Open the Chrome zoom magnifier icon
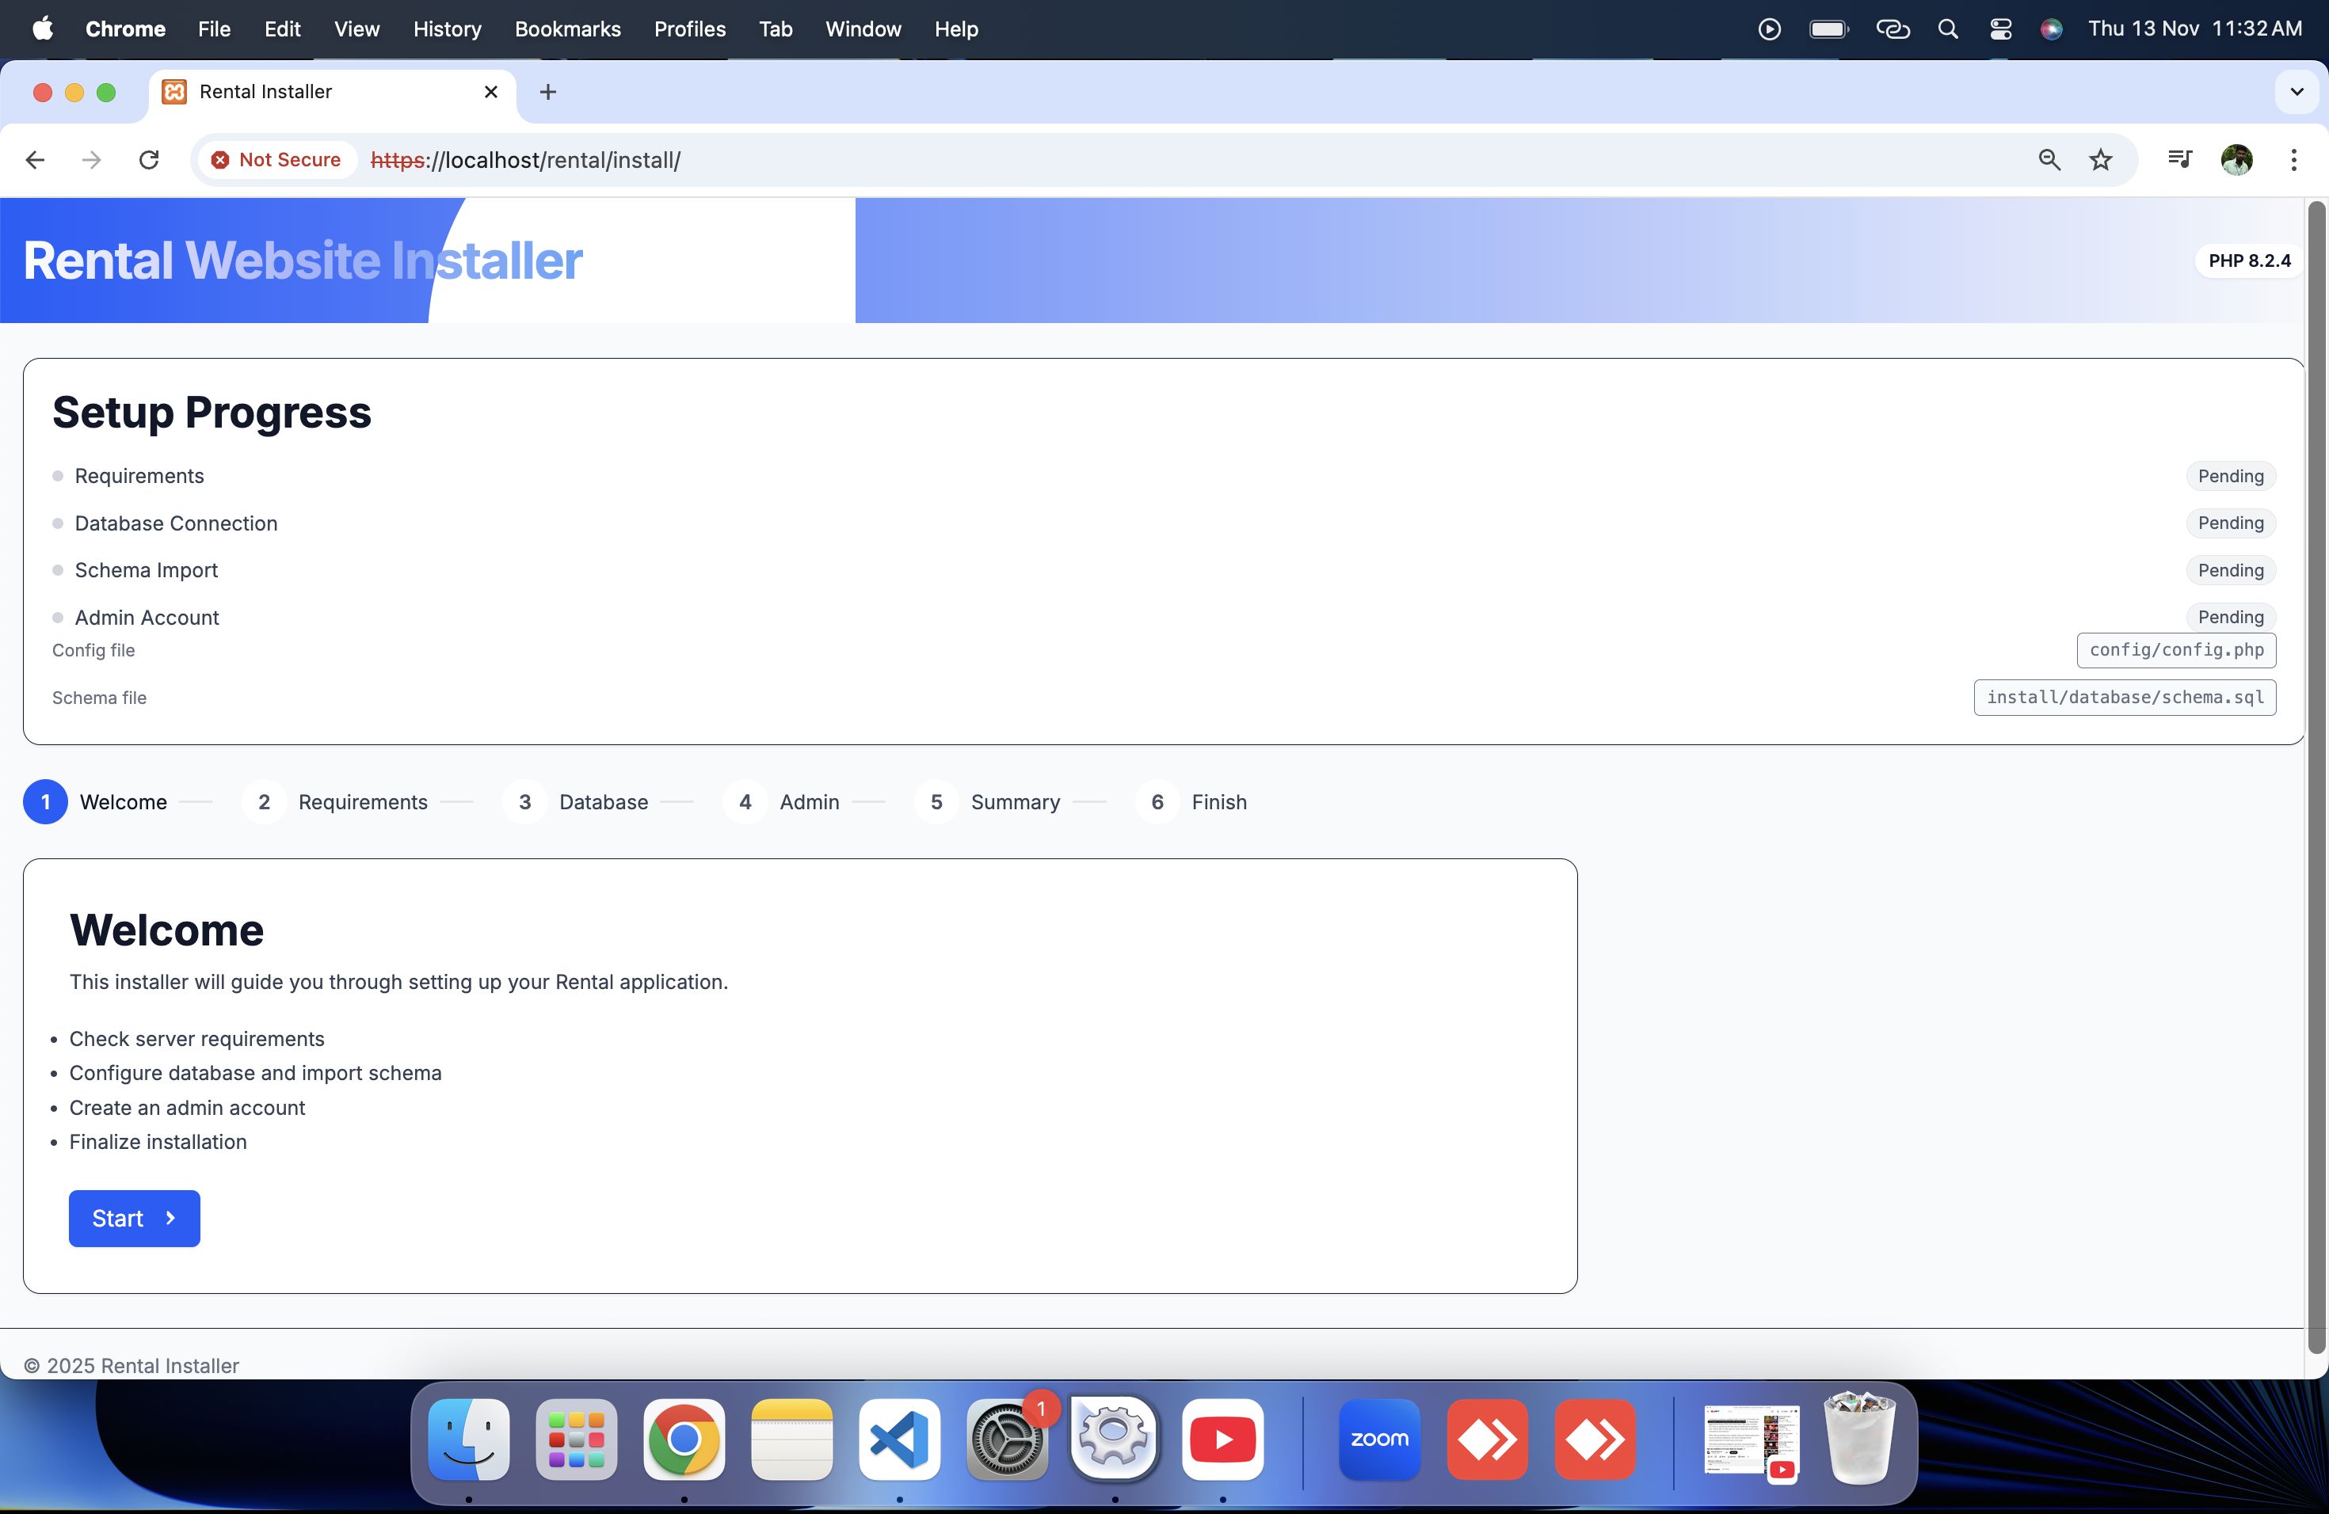This screenshot has width=2329, height=1514. pos(2049,159)
